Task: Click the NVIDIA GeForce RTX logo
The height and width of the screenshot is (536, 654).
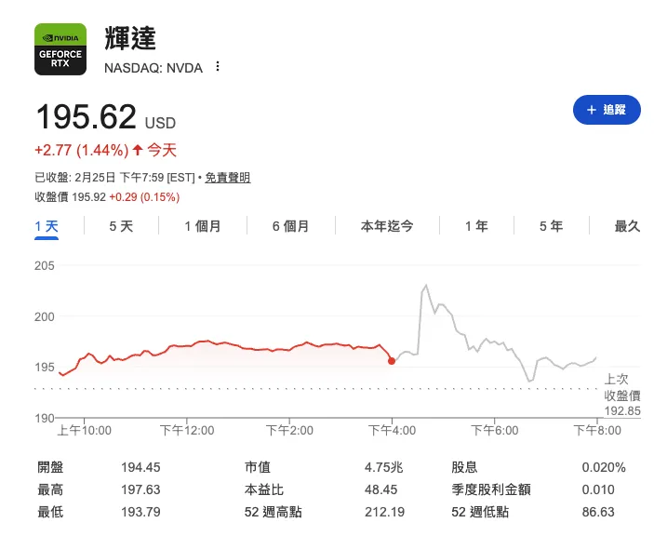Action: [60, 49]
